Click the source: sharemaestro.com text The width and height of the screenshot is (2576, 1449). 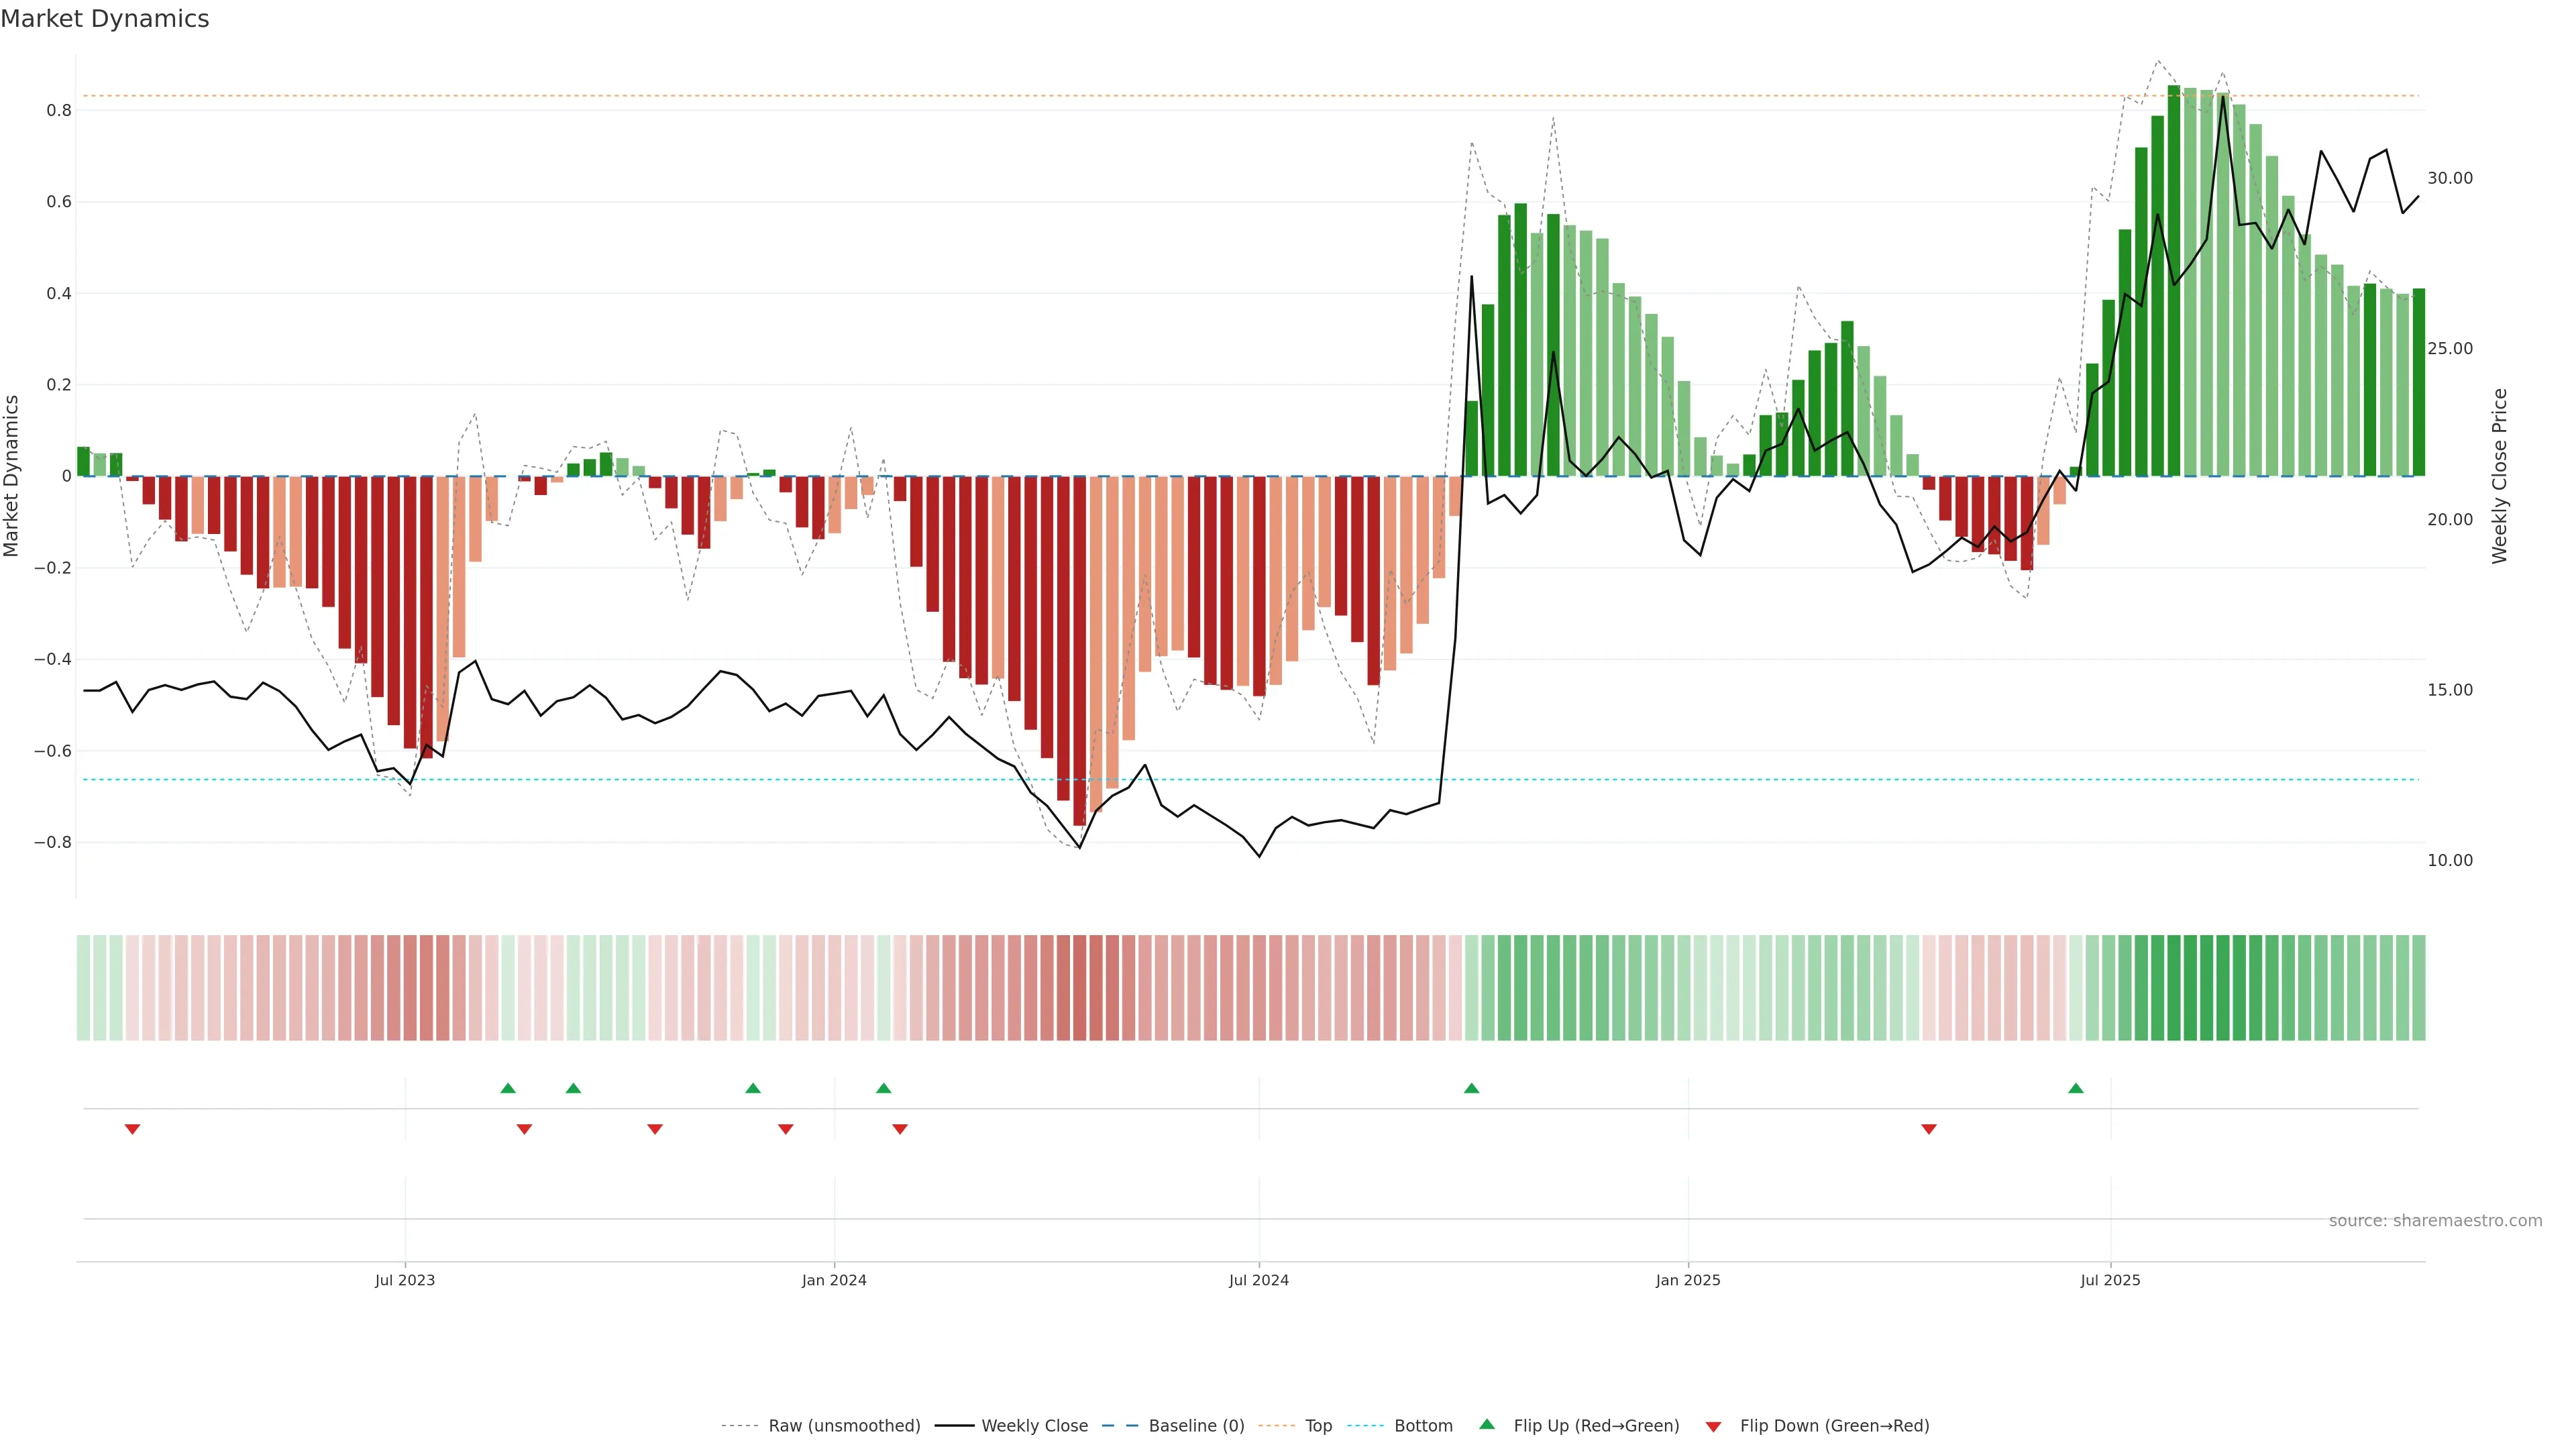click(2435, 1221)
